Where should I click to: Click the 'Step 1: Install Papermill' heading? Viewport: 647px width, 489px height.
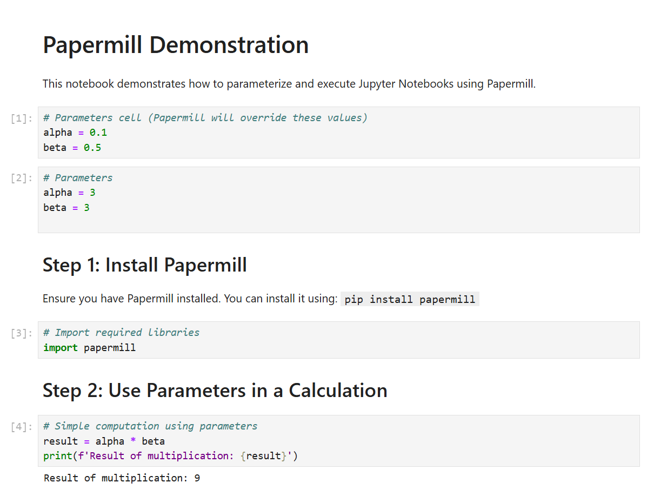point(145,265)
